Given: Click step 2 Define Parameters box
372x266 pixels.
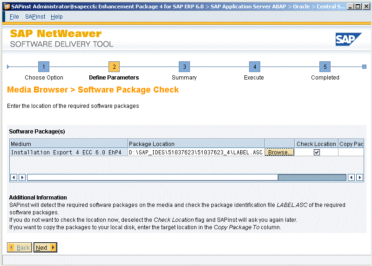Looking at the screenshot, I should pyautogui.click(x=114, y=67).
